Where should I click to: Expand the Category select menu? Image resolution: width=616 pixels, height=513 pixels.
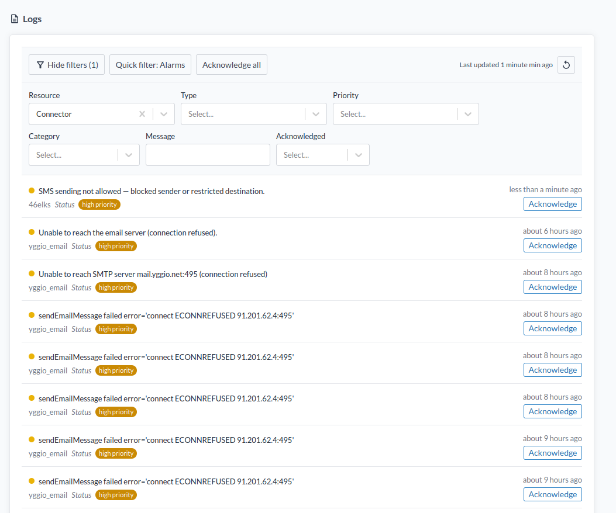click(84, 155)
